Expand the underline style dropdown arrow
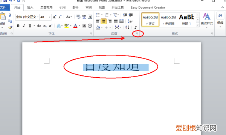The width and height of the screenshot is (226, 135). [x=34, y=26]
